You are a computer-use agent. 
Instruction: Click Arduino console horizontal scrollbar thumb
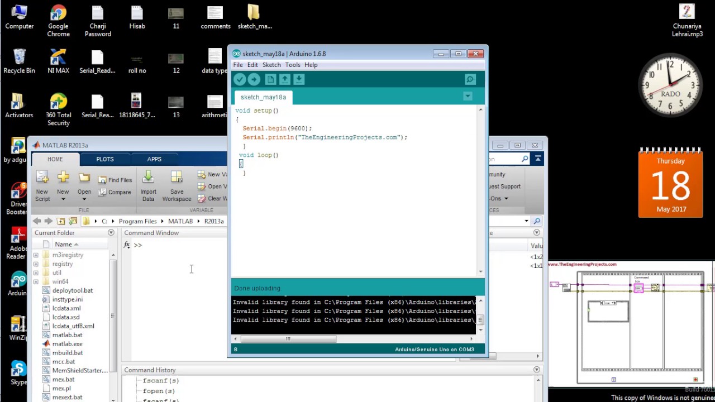point(288,338)
